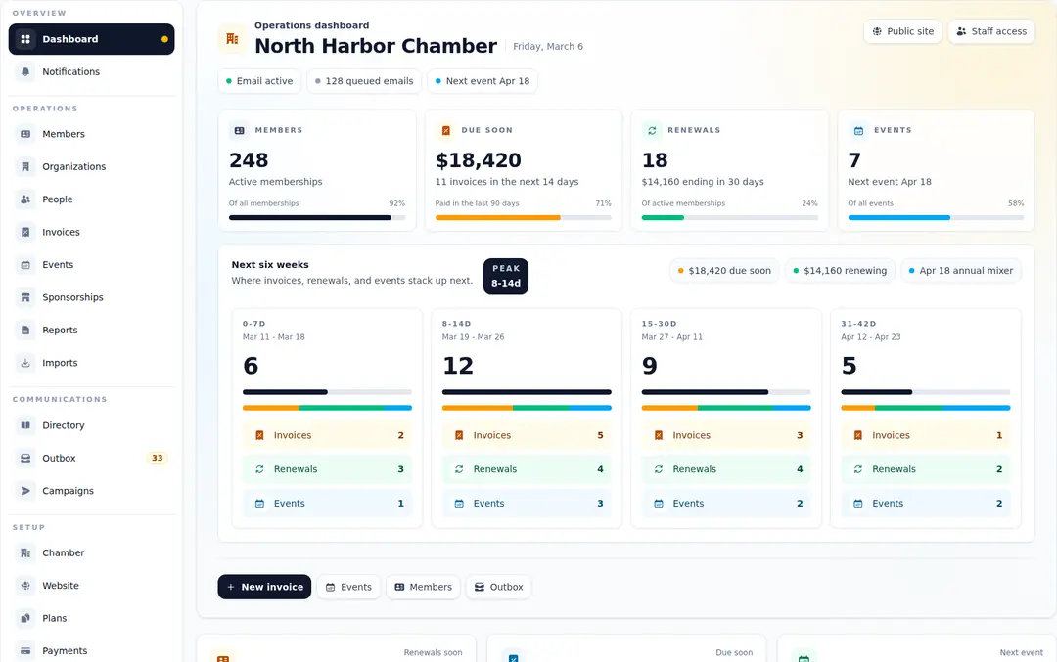1057x662 pixels.
Task: Select Reports from the sidebar
Action: [61, 330]
